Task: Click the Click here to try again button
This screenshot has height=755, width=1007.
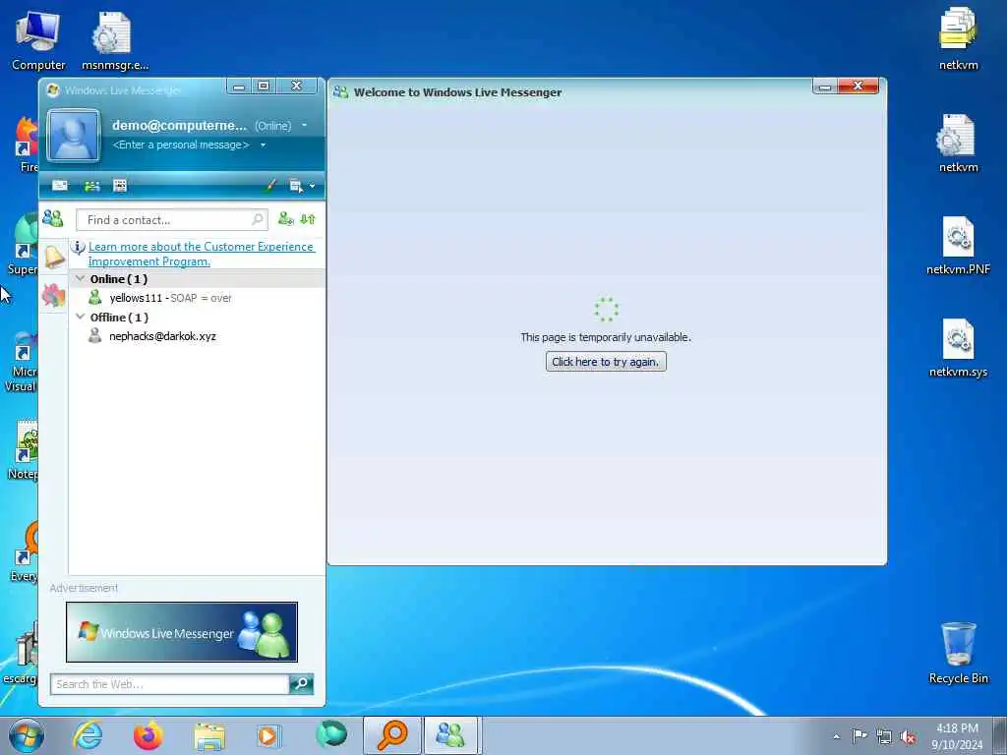Action: coord(606,362)
